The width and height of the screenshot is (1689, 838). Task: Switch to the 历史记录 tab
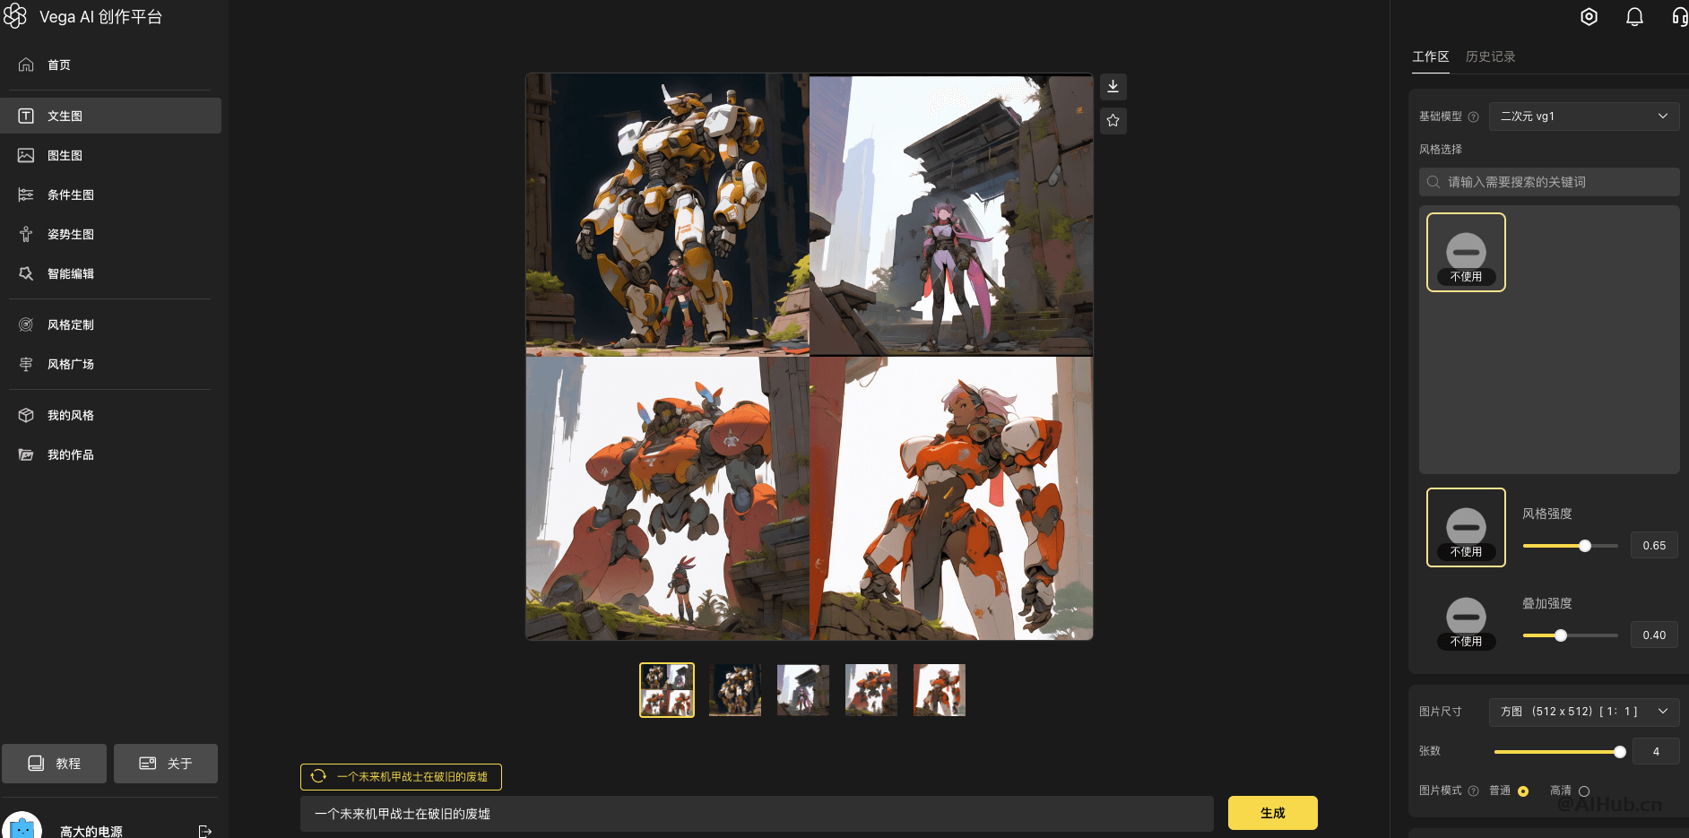point(1490,56)
